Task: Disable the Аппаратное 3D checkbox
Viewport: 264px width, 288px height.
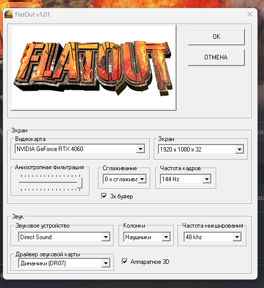Action: tap(125, 261)
